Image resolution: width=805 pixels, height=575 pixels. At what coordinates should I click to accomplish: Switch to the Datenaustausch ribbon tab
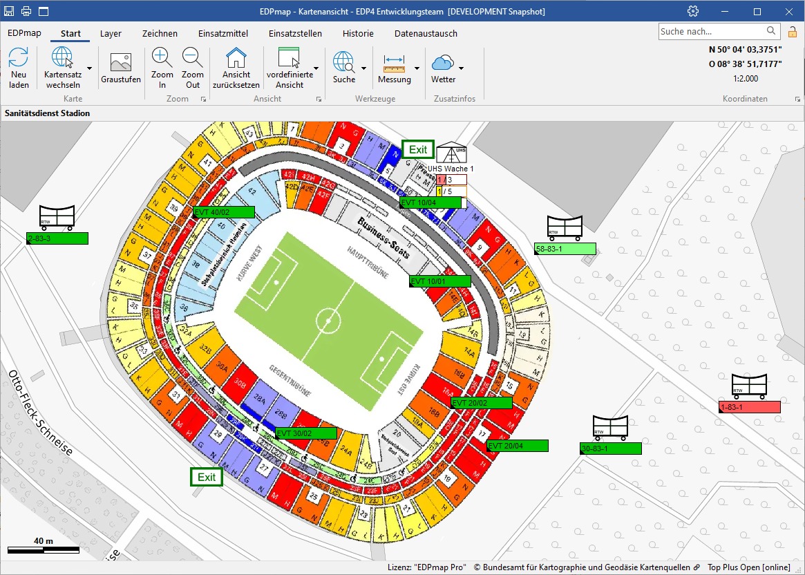tap(426, 33)
